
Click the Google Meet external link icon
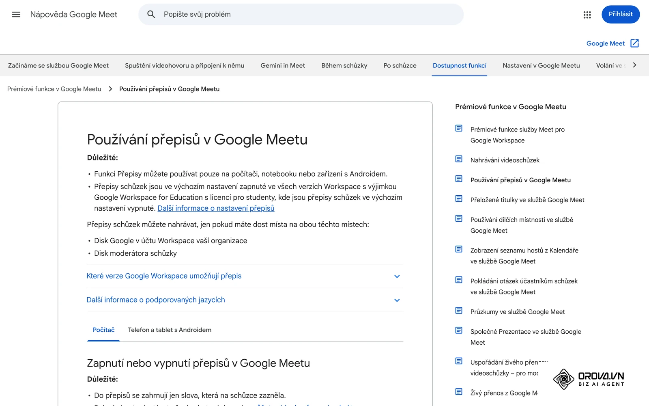coord(635,43)
